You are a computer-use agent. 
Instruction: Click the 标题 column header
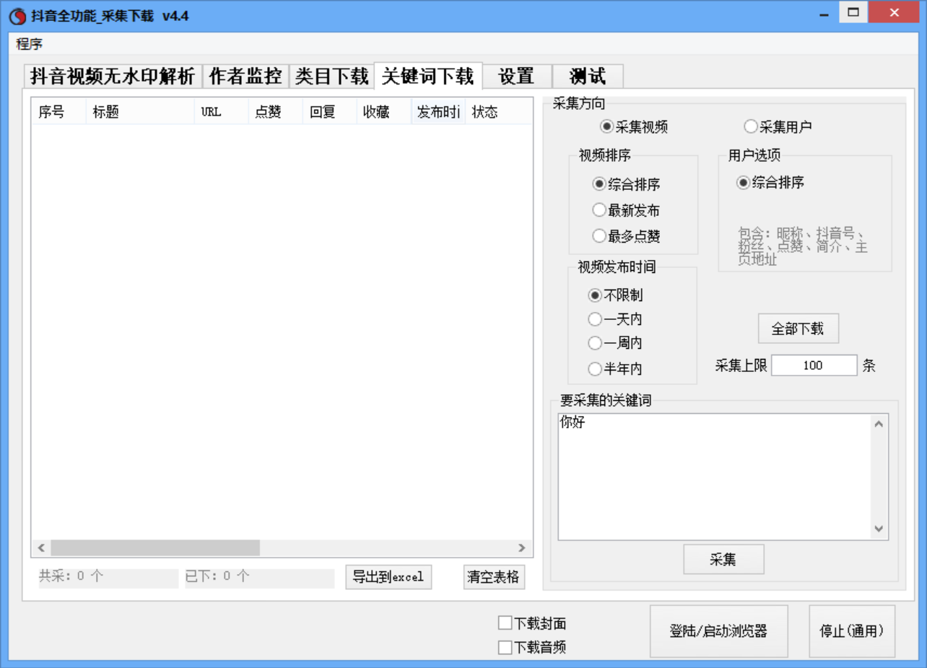(140, 112)
